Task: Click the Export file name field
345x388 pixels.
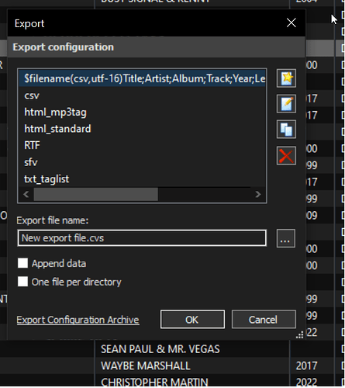Action: click(142, 238)
